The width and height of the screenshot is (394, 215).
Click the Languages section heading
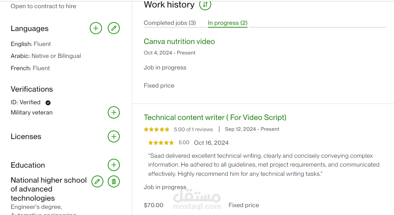coord(30,29)
